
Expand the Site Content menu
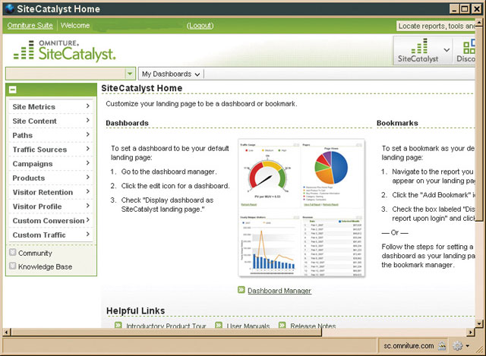(51, 121)
